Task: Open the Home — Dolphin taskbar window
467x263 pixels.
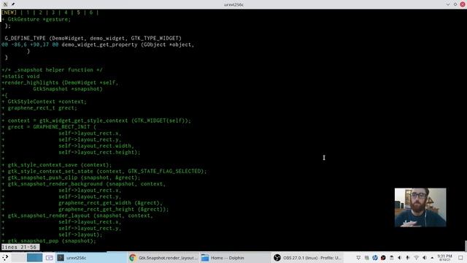Action: [235, 258]
